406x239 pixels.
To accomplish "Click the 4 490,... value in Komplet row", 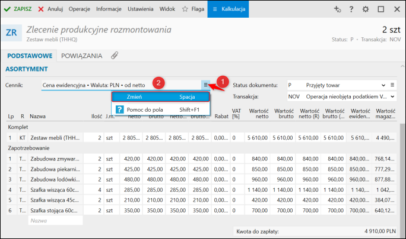I will (x=385, y=138).
